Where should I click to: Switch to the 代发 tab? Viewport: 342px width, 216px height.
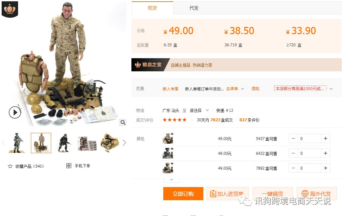(x=194, y=8)
